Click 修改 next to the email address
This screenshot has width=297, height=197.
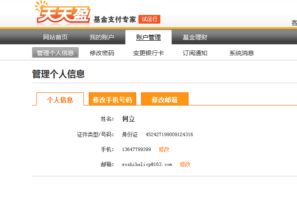pyautogui.click(x=185, y=164)
